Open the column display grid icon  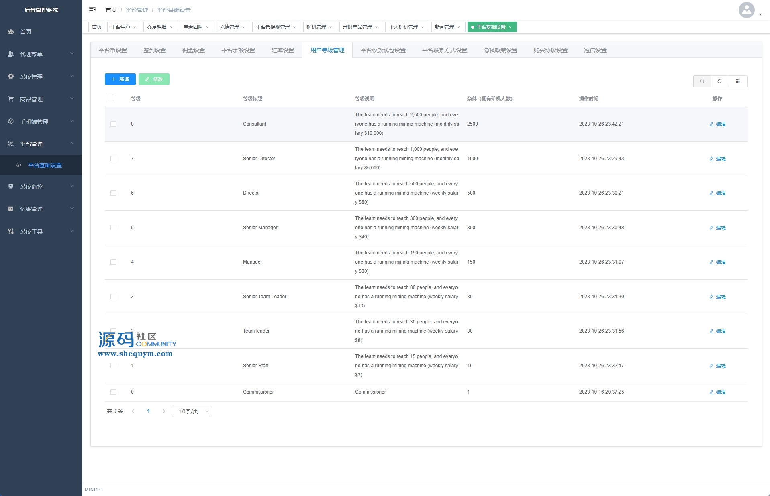pyautogui.click(x=737, y=81)
